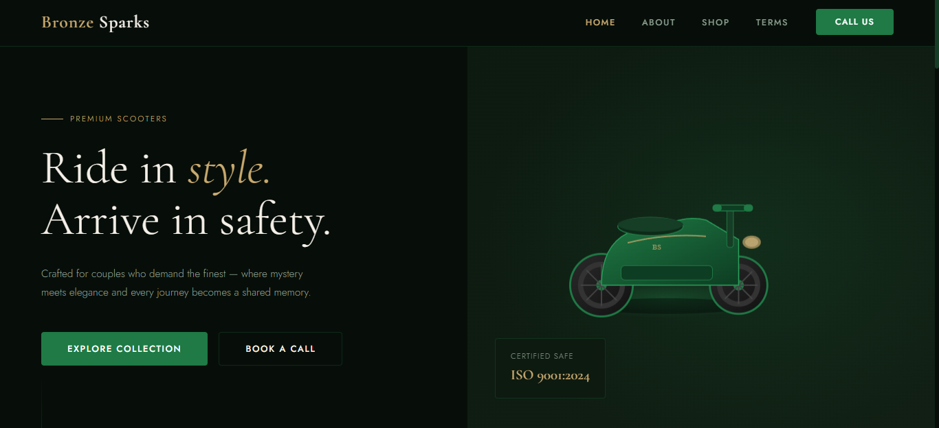This screenshot has width=939, height=428.
Task: Click the green scooter illustration
Action: tap(668, 260)
